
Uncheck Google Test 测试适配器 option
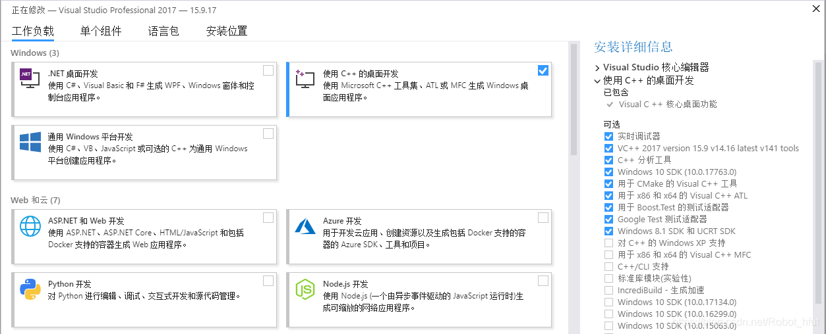pyautogui.click(x=608, y=219)
